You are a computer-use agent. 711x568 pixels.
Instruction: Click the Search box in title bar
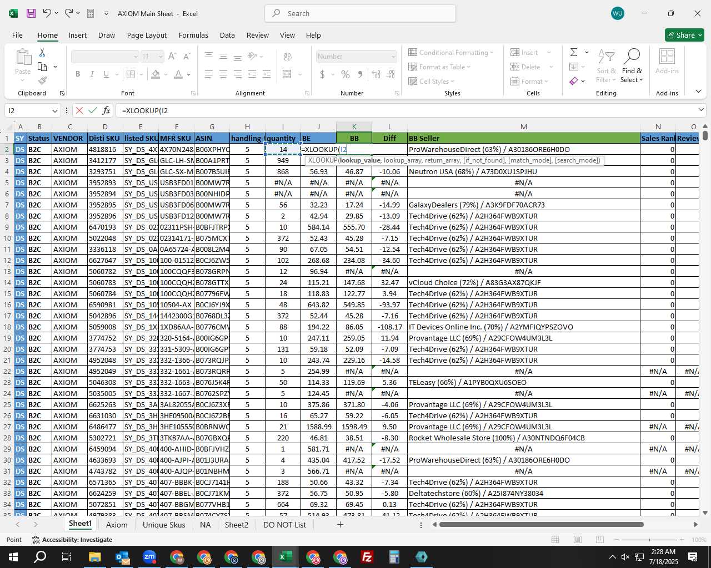pyautogui.click(x=360, y=13)
